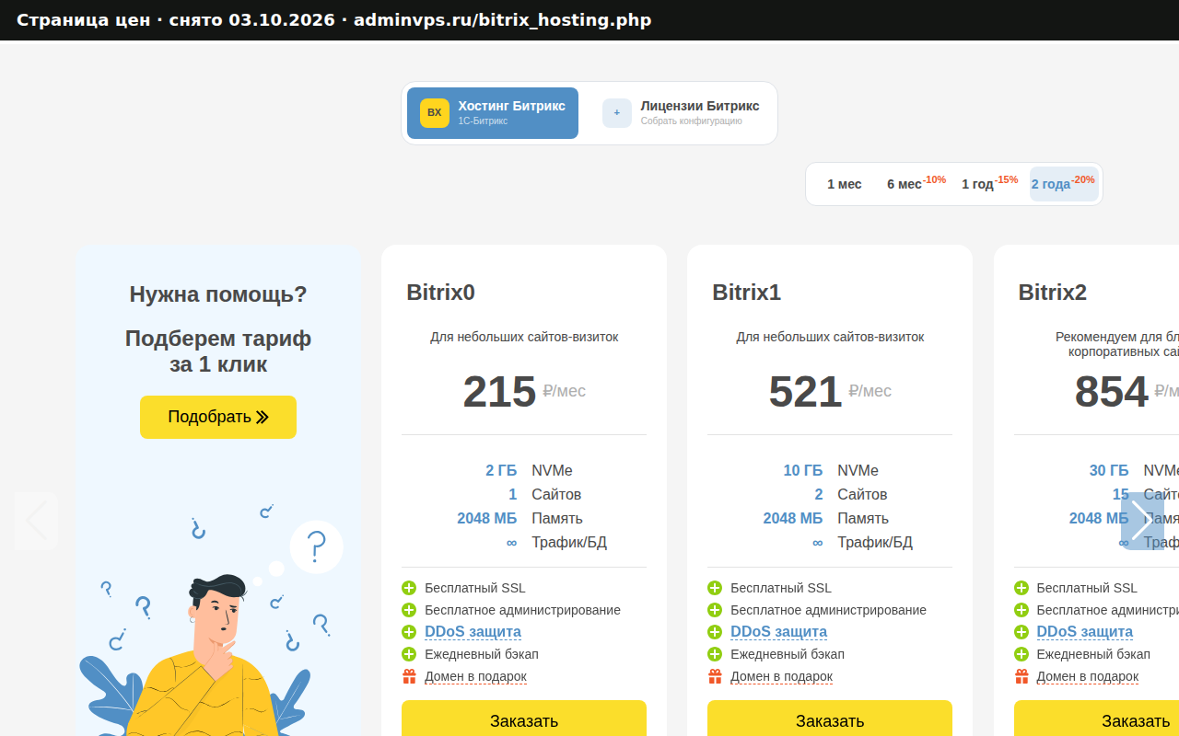Click plus icon by Бесплатное администрирование in Bitrix1
The width and height of the screenshot is (1179, 736).
click(715, 610)
